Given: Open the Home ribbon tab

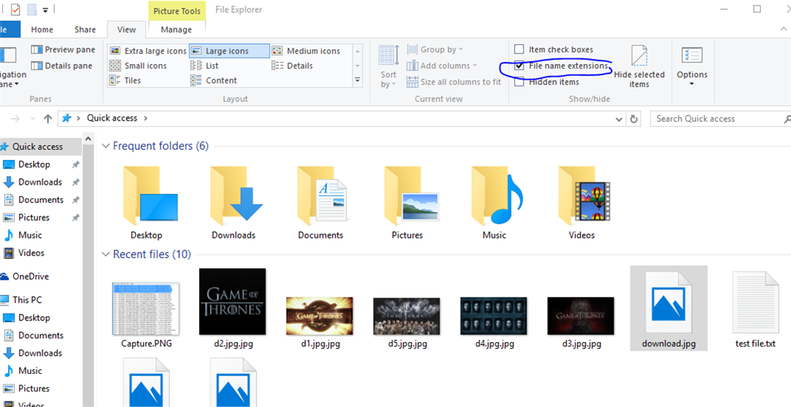Looking at the screenshot, I should coord(42,29).
